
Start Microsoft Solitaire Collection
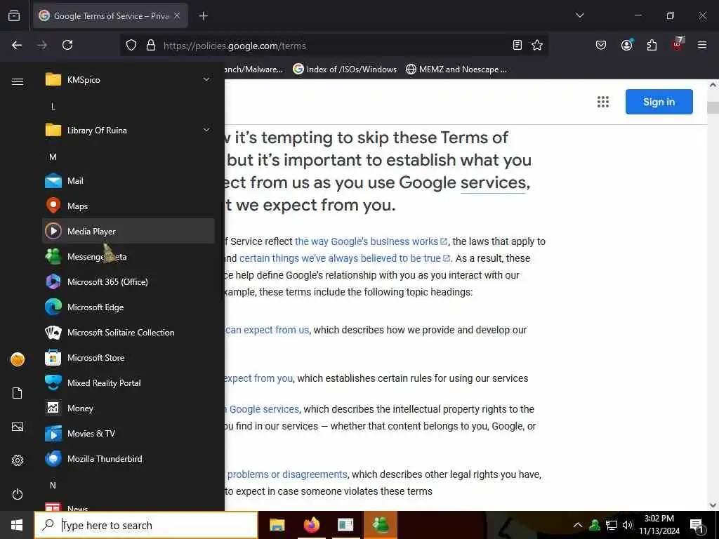point(128,332)
